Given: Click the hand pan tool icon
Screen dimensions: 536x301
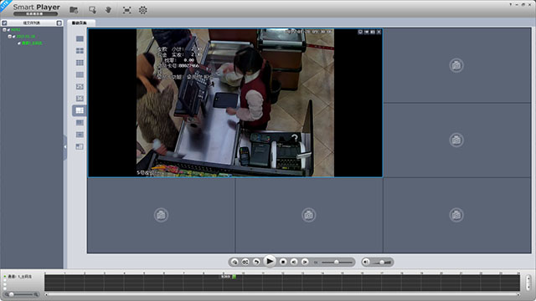Looking at the screenshot, I should (108, 10).
